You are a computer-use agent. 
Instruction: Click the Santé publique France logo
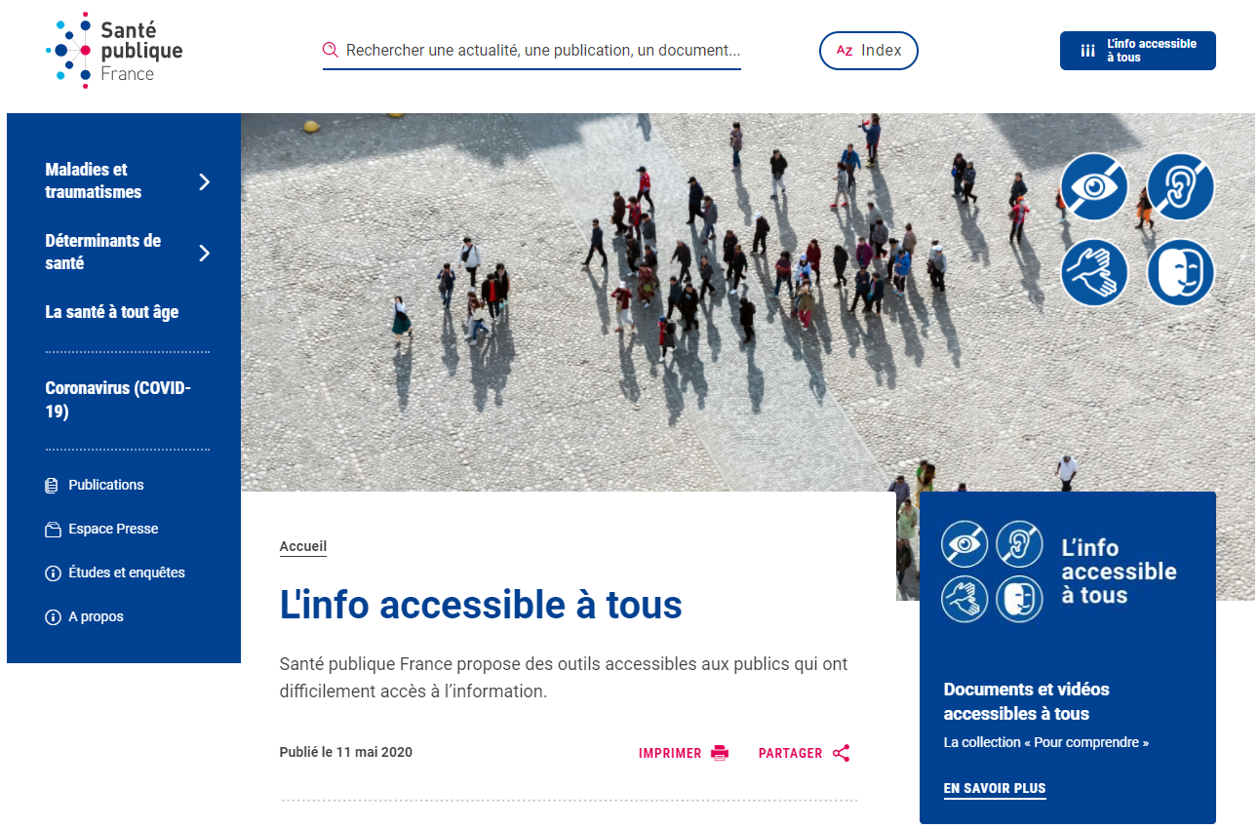[114, 51]
